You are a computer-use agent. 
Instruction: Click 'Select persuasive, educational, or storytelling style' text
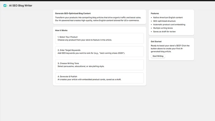[x=81, y=66]
